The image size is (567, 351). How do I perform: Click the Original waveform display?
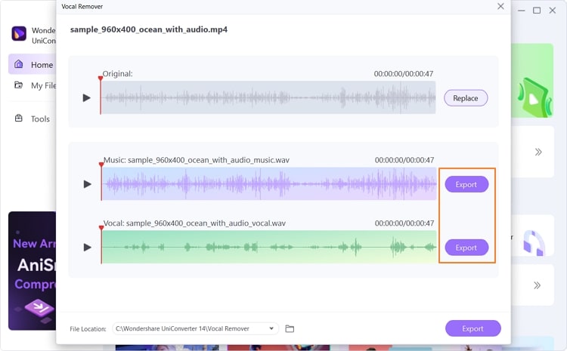[x=268, y=97]
